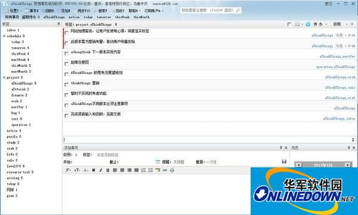Viewport: 358px width, 215px height.
Task: Insert a numbered list in the editor
Action: [x=144, y=170]
